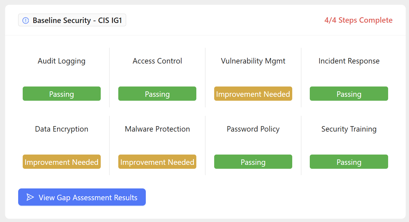Click the Incident Response section title

(349, 61)
